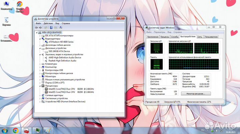
Task: Click the Процессоры chip icon
Action: point(43,86)
